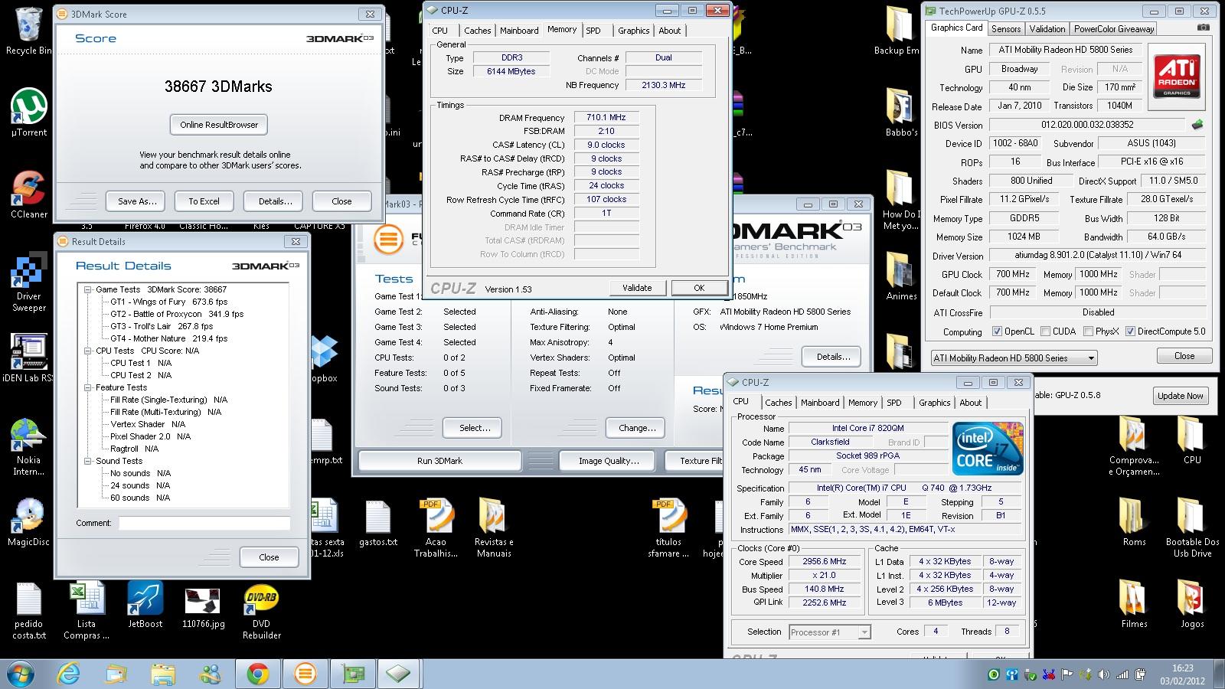The height and width of the screenshot is (689, 1225).
Task: Open the Recycle Bin desktop icon
Action: [28, 32]
